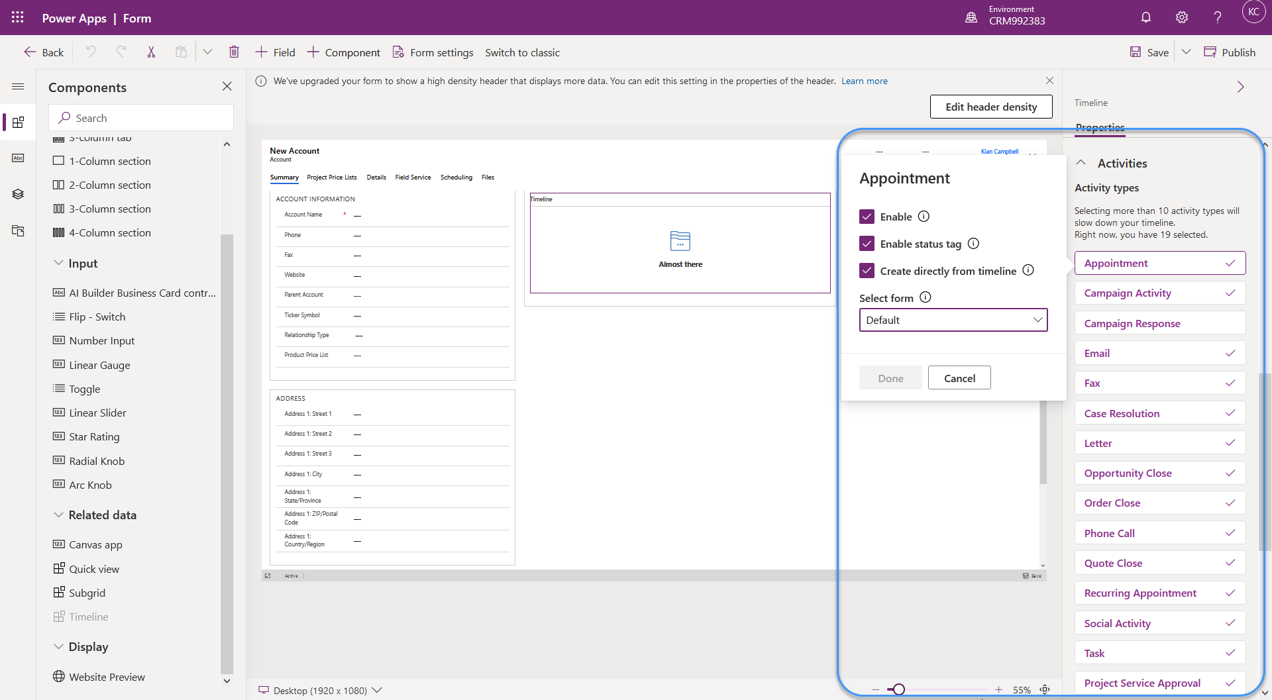The image size is (1272, 700).
Task: Click the help question mark icon
Action: (1217, 18)
